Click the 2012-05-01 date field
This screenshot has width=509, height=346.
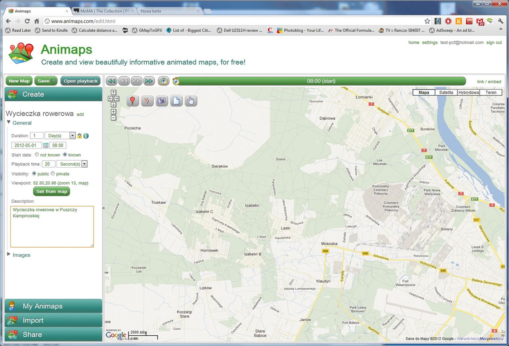27,145
